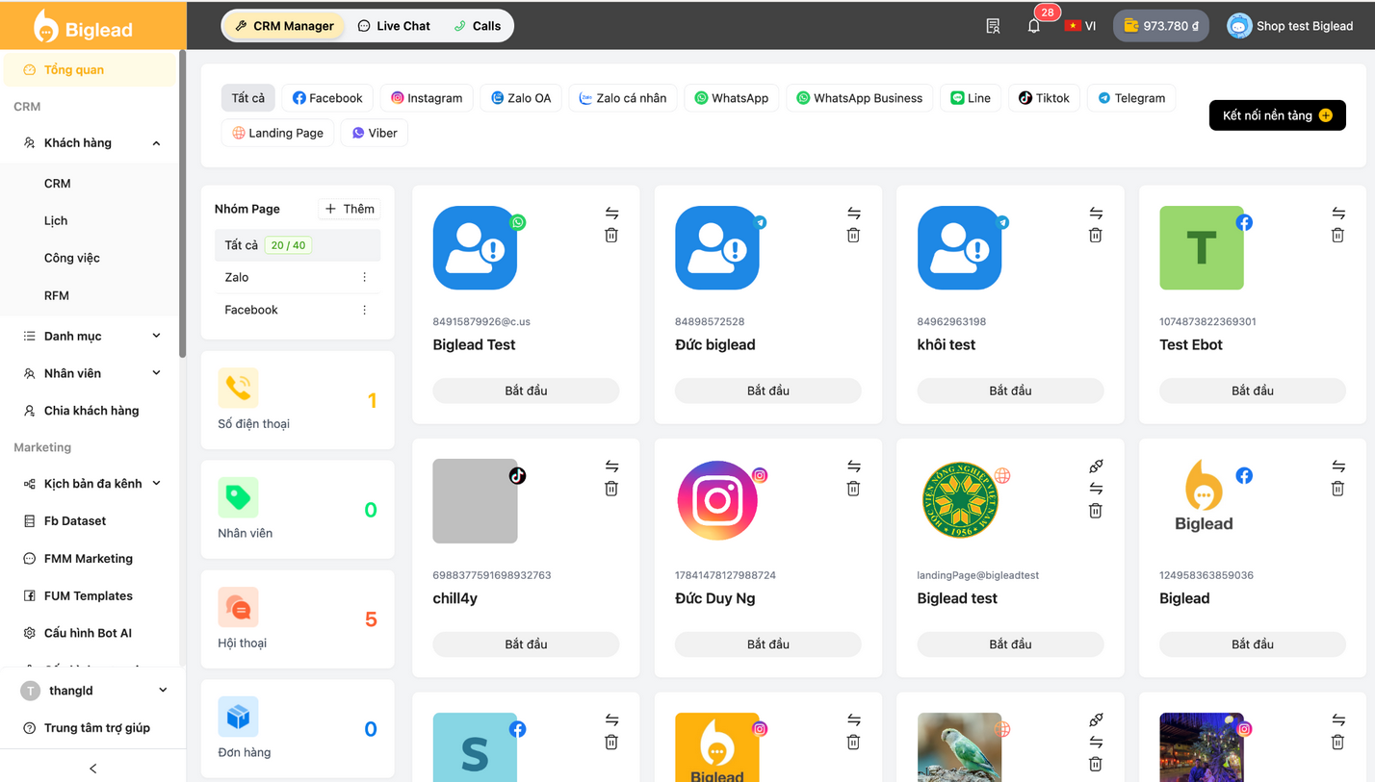
Task: Delete the Test Ebot page
Action: pos(1337,235)
